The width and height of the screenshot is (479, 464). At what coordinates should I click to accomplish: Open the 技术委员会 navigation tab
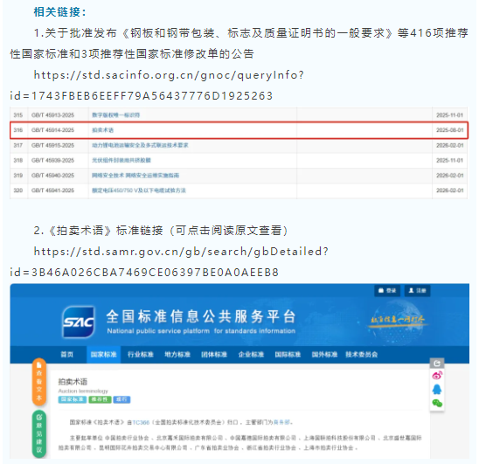(x=361, y=355)
